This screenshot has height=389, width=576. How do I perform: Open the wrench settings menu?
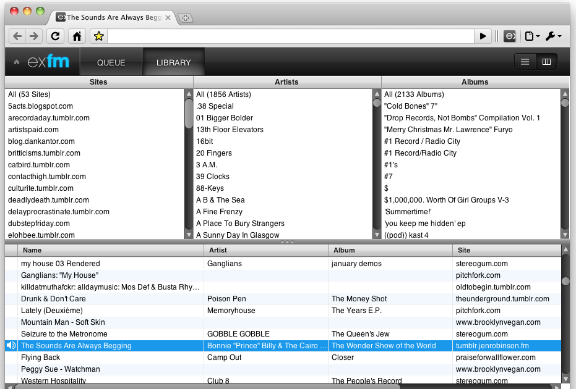click(553, 36)
